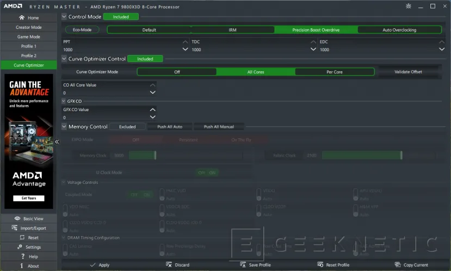Click the Reset icon in sidebar
451x271 pixels.
click(x=22, y=237)
